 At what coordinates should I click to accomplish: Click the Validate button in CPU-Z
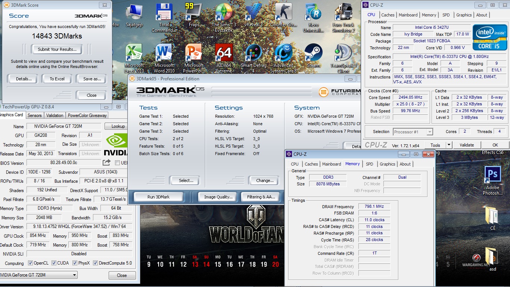click(x=467, y=145)
